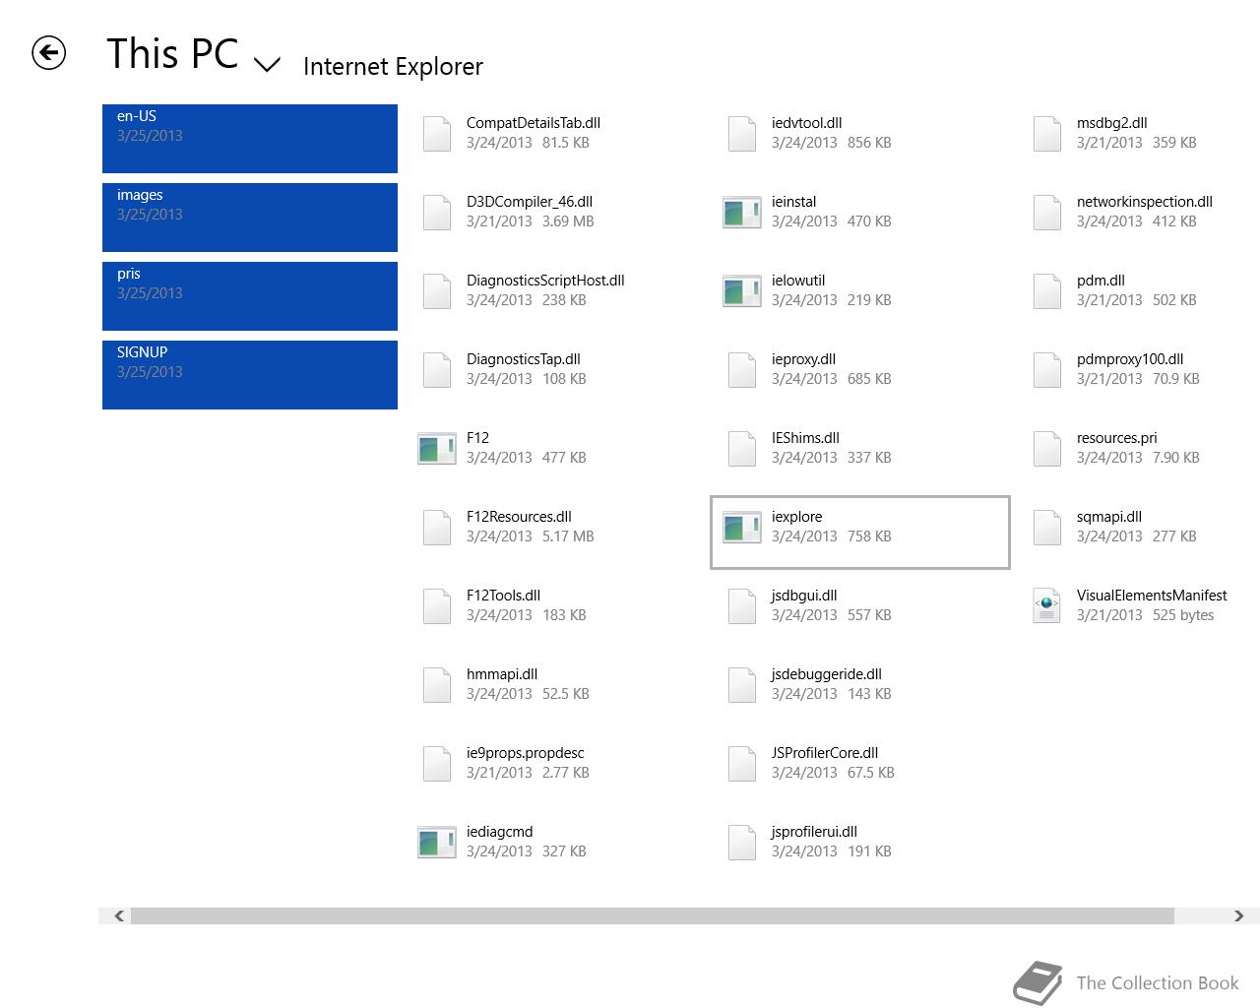
Task: Click the ie9props.propdesc file icon
Action: [x=437, y=764]
